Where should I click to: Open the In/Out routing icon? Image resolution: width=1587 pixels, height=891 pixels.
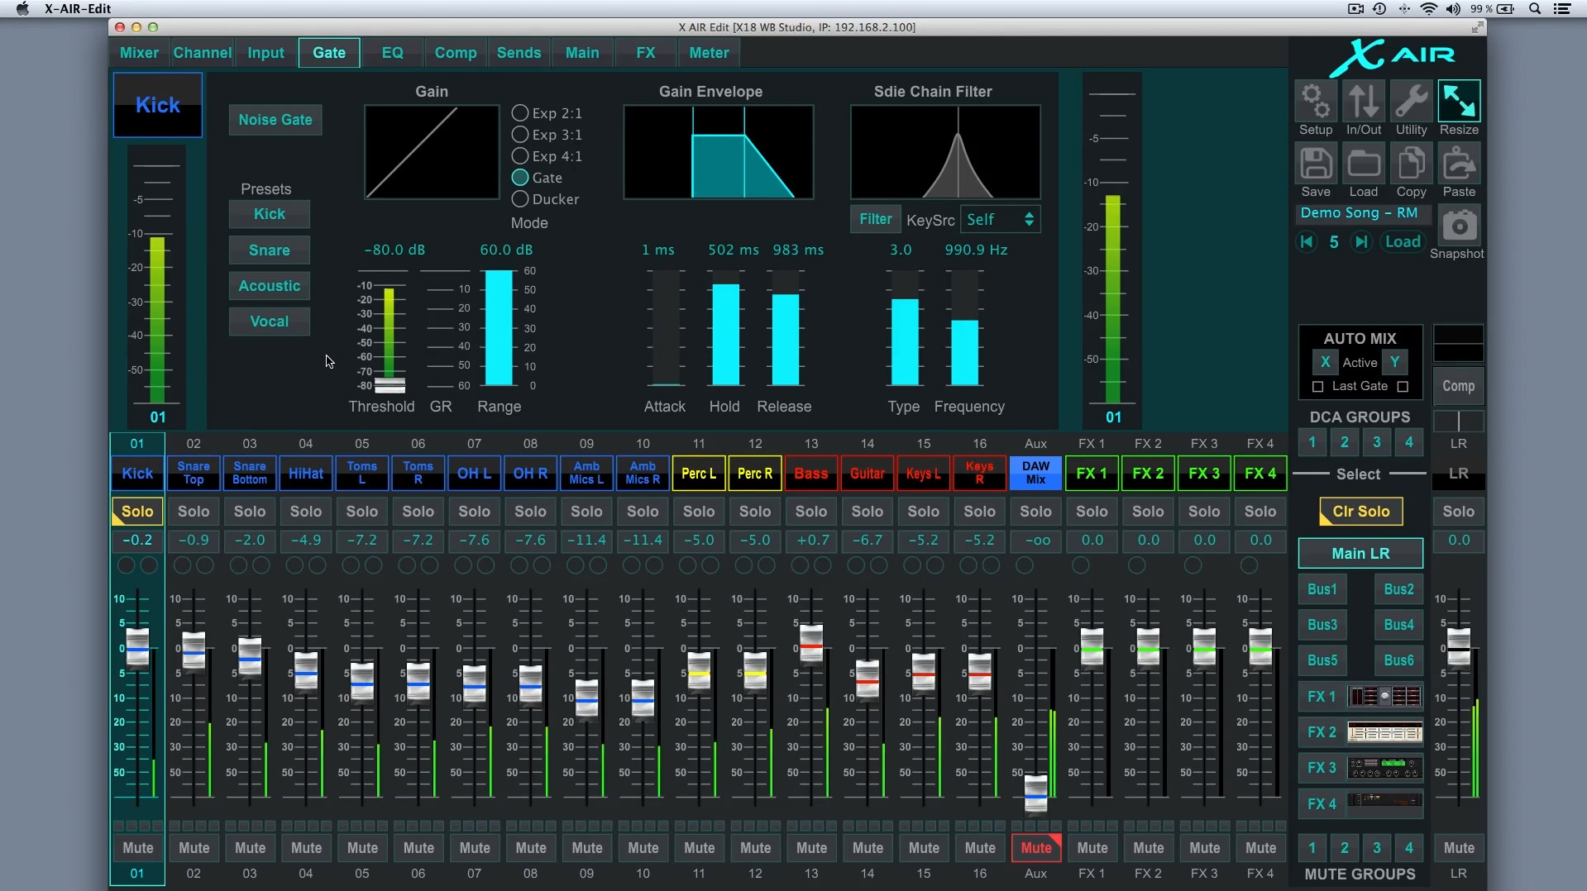click(1363, 102)
